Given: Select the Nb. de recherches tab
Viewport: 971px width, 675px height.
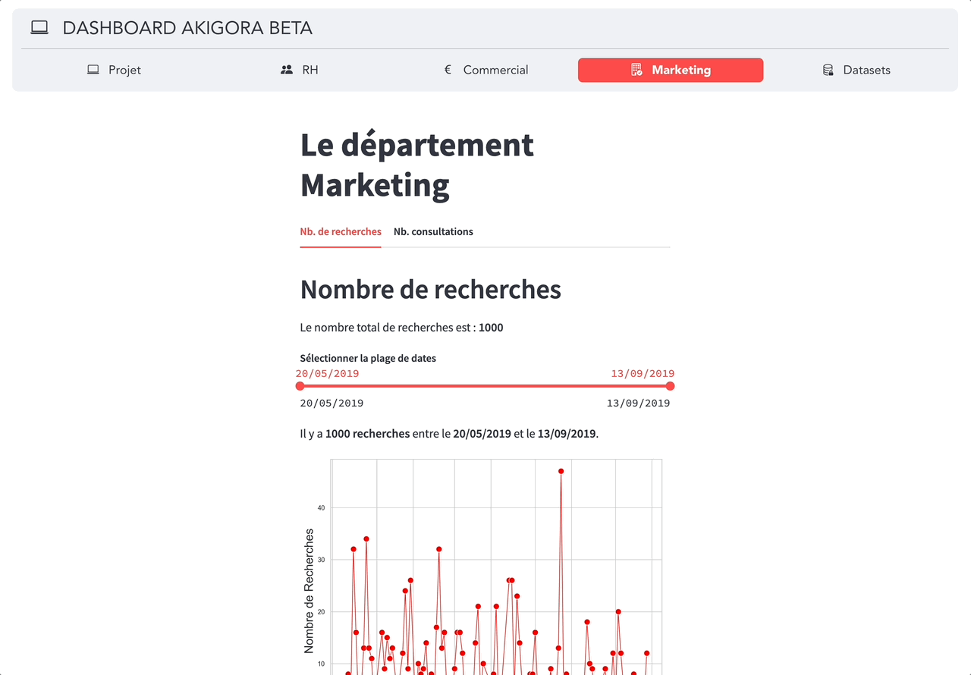Looking at the screenshot, I should coord(341,232).
